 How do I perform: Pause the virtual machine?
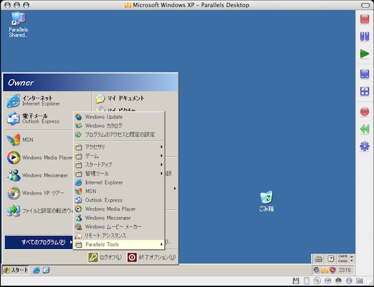(x=365, y=36)
